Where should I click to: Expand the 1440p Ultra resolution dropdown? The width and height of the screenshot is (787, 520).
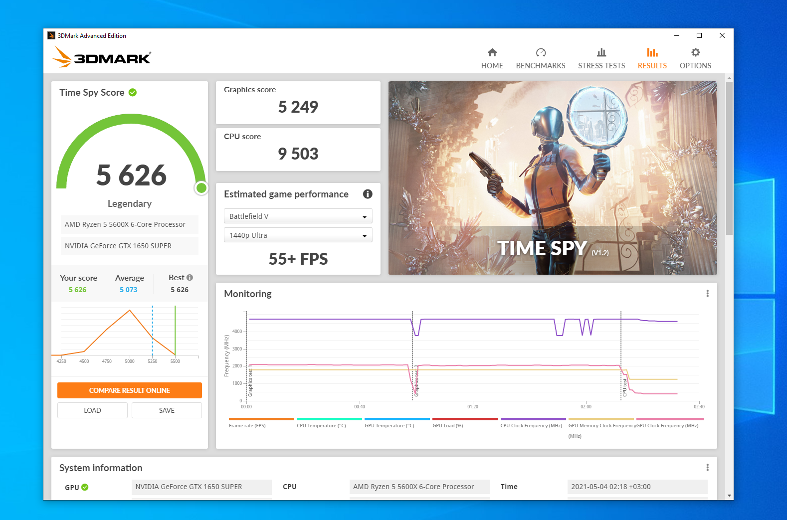coord(298,235)
